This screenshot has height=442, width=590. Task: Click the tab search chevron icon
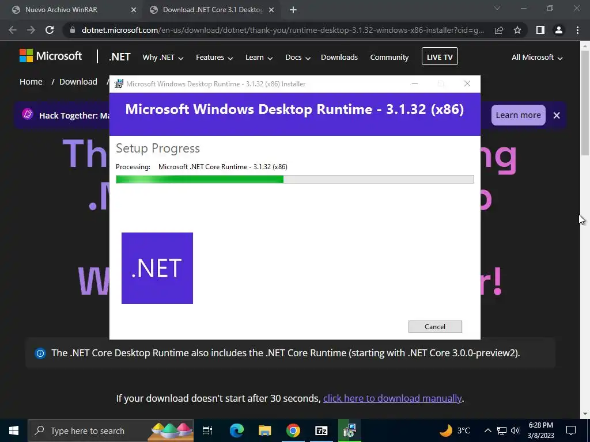497,8
